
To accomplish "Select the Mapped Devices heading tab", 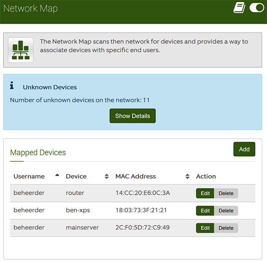I will [38, 152].
